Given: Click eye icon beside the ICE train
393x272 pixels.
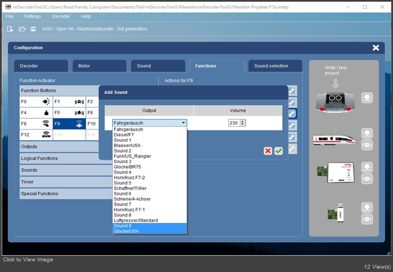Looking at the screenshot, I should pos(367,145).
